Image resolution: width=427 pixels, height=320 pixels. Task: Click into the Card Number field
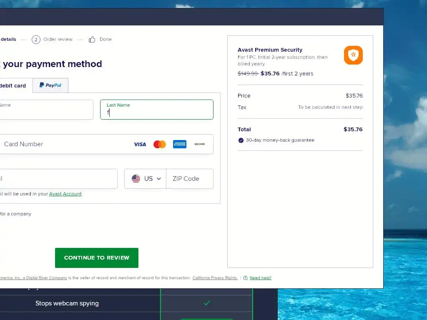106,144
